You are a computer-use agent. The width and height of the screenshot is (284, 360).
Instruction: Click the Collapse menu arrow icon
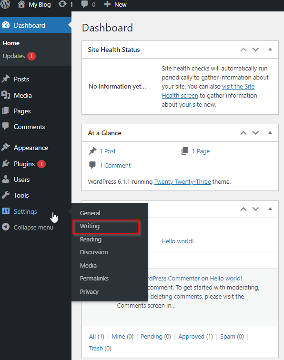pyautogui.click(x=6, y=227)
